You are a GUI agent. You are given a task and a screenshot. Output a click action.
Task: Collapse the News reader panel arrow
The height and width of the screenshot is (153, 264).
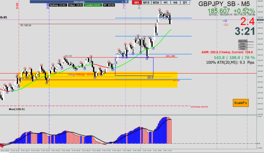pos(123,2)
